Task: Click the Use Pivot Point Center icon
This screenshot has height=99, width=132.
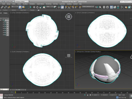Action: click(55, 7)
